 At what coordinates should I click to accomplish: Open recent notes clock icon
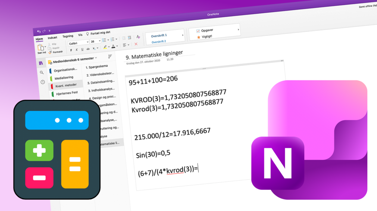click(43, 82)
